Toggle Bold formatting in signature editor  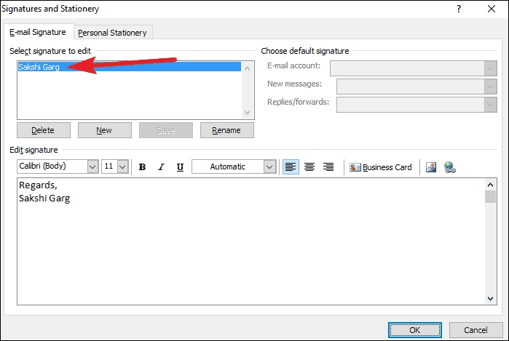point(143,167)
